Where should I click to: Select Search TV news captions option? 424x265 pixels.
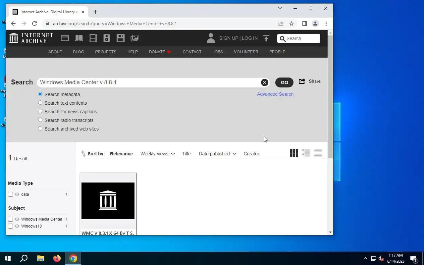tap(40, 111)
